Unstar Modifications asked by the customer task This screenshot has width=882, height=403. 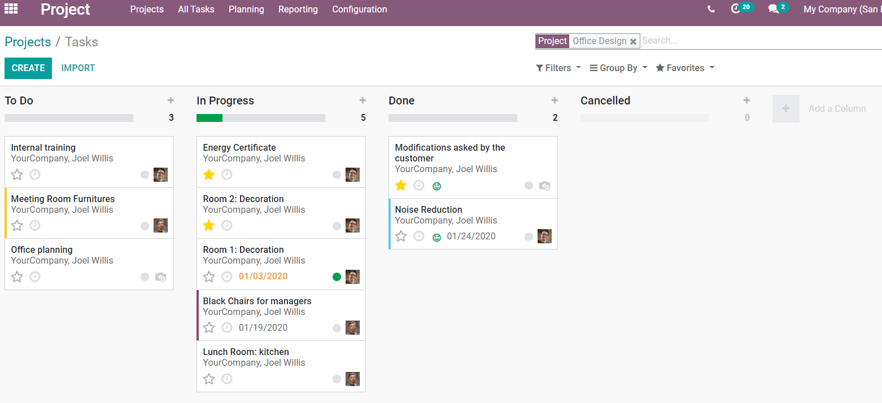point(401,185)
